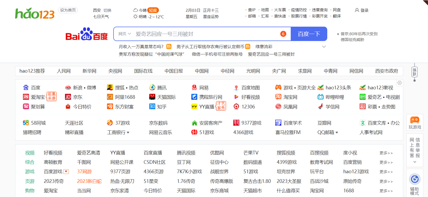Show more in the 视频 row
428x197 pixels.
[x=386, y=153]
